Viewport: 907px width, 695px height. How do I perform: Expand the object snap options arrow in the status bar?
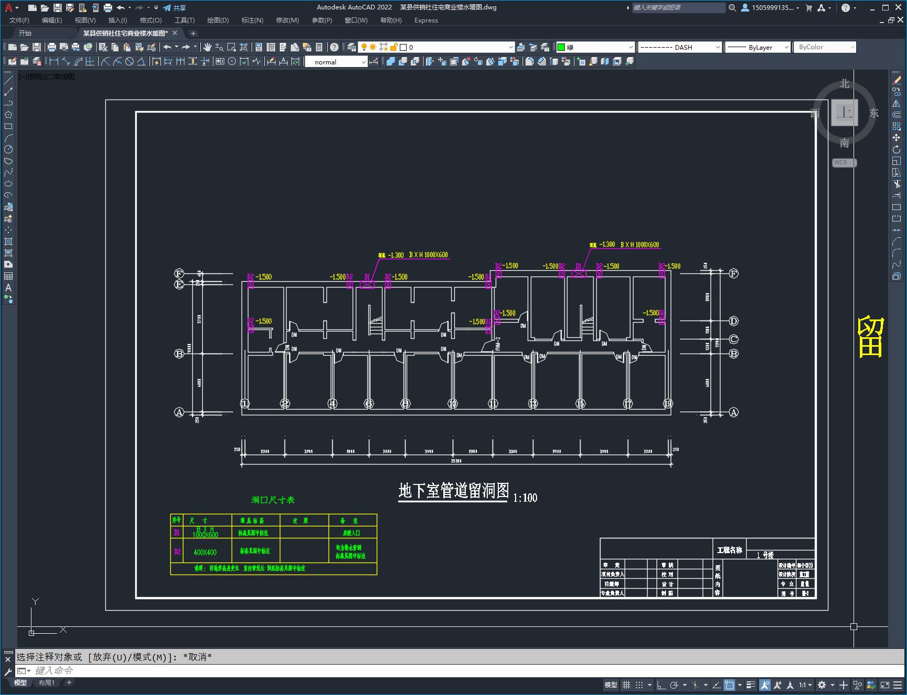740,685
